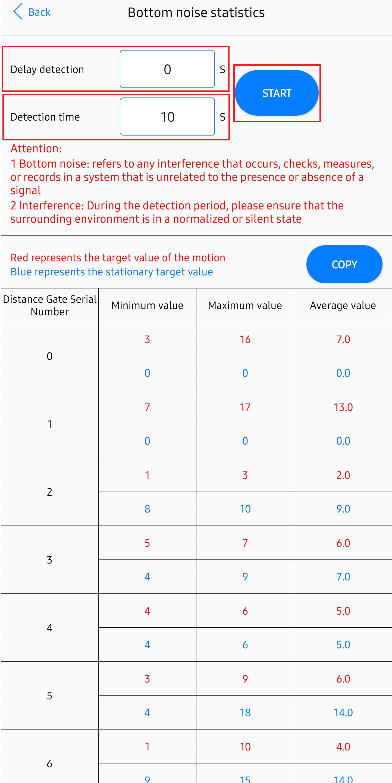Viewport: 392px width, 783px height.
Task: Click gate 1 motion maximum value 17
Action: pyautogui.click(x=245, y=407)
